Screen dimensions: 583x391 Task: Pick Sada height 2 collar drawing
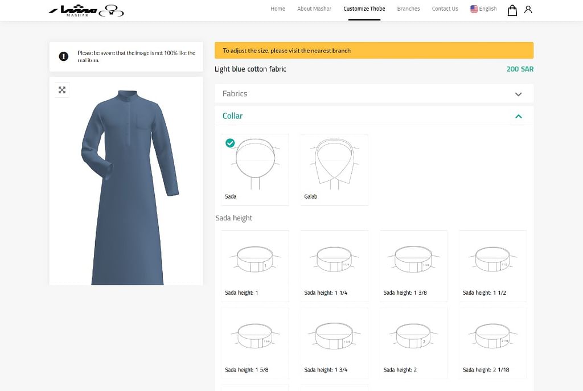coord(413,337)
